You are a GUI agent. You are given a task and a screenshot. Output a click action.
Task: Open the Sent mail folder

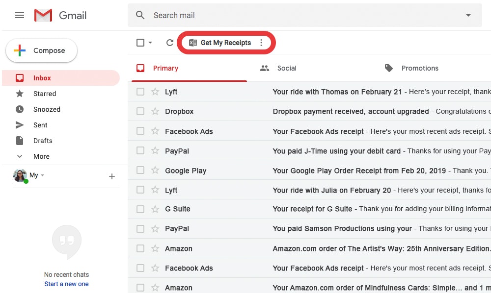pos(41,125)
